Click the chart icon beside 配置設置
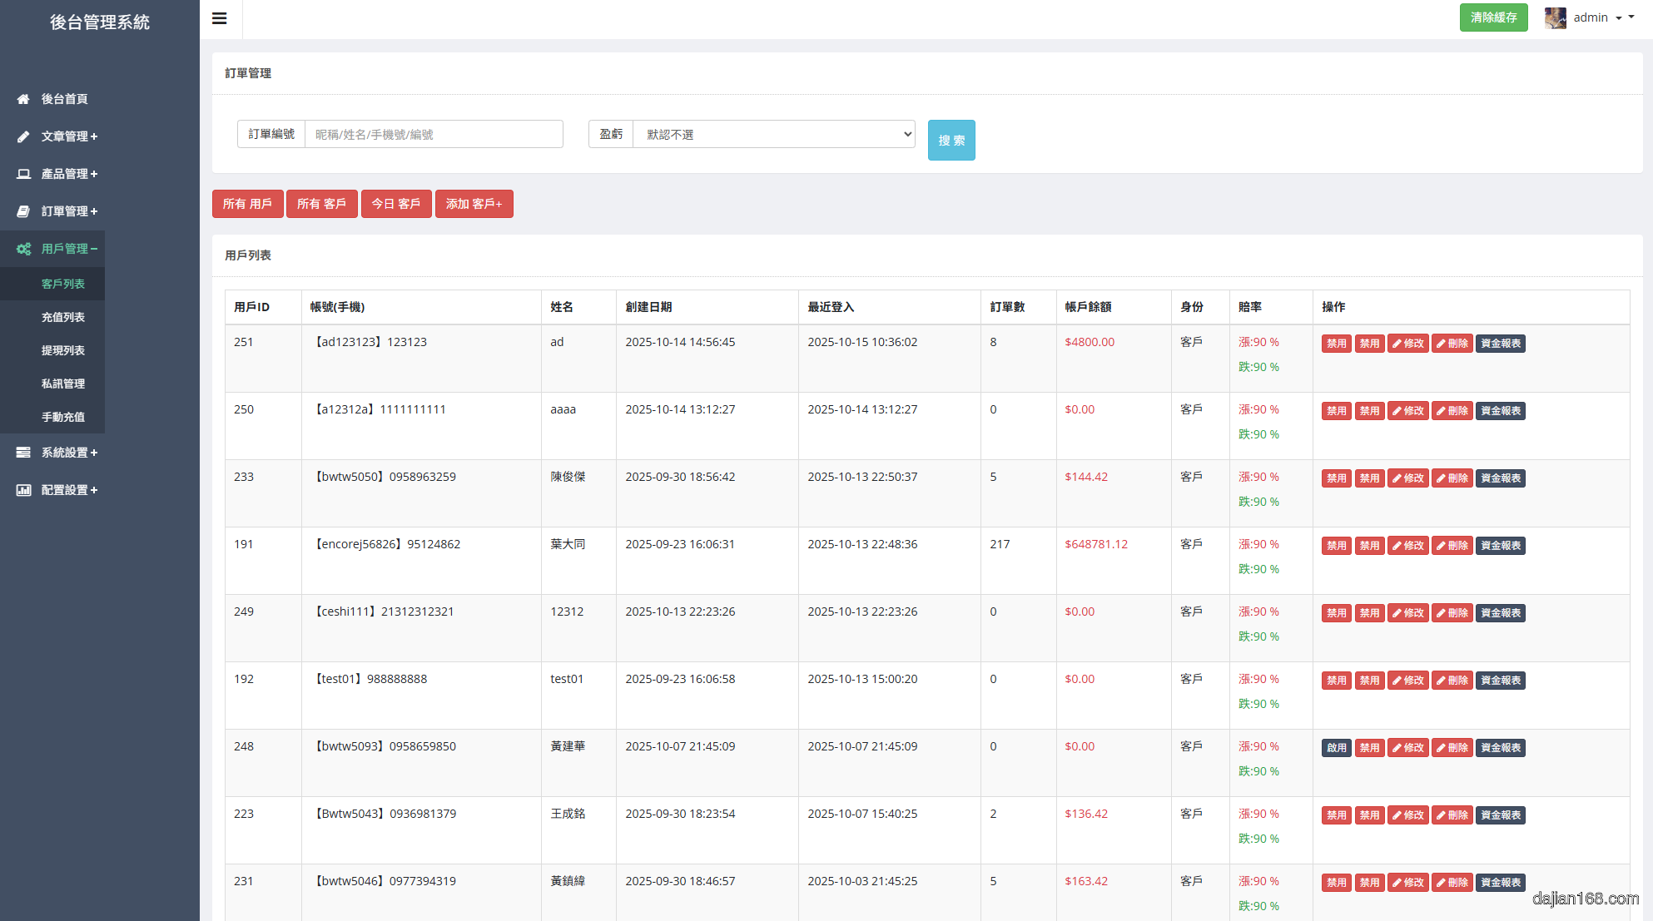The width and height of the screenshot is (1653, 921). (23, 490)
